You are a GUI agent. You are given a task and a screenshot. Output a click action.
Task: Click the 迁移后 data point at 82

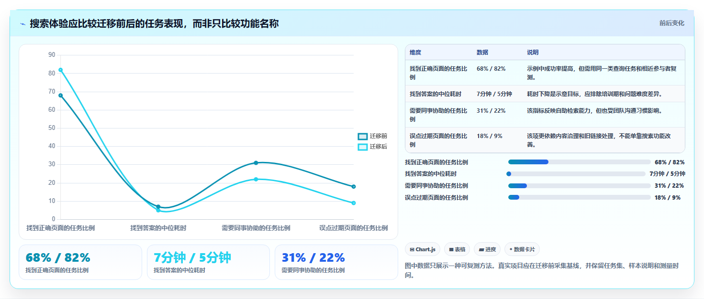coord(61,70)
